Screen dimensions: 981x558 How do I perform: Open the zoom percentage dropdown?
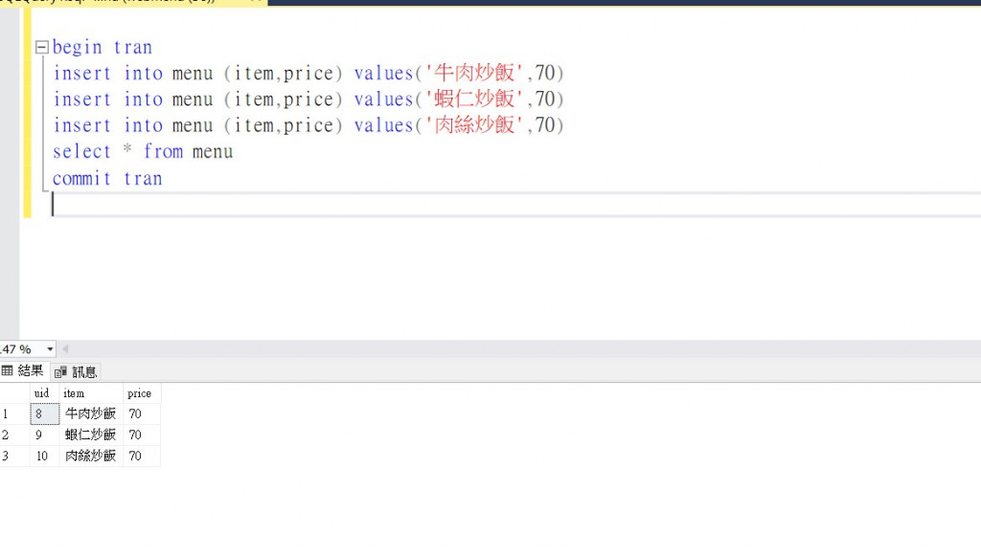[50, 349]
